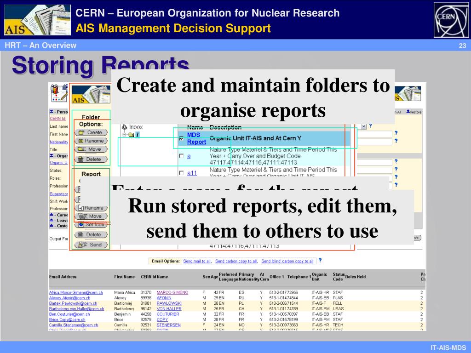Screen dimensions: 471x353
Task: Select the "/" folder icon in tree
Action: (131, 135)
